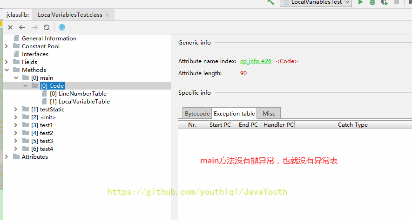The width and height of the screenshot is (412, 220).
Task: Select the [4] test2 method
Action: pyautogui.click(x=42, y=133)
